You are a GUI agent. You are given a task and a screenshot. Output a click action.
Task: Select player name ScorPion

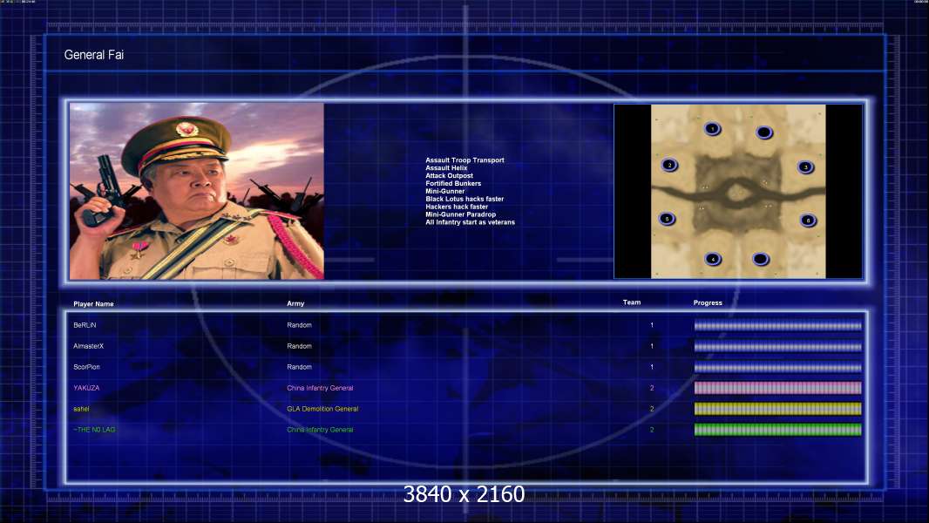[x=86, y=367]
